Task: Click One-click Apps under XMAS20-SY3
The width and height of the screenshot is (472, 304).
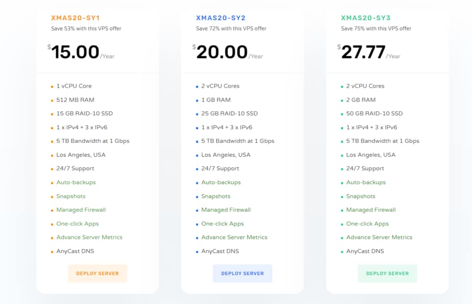Action: point(368,223)
